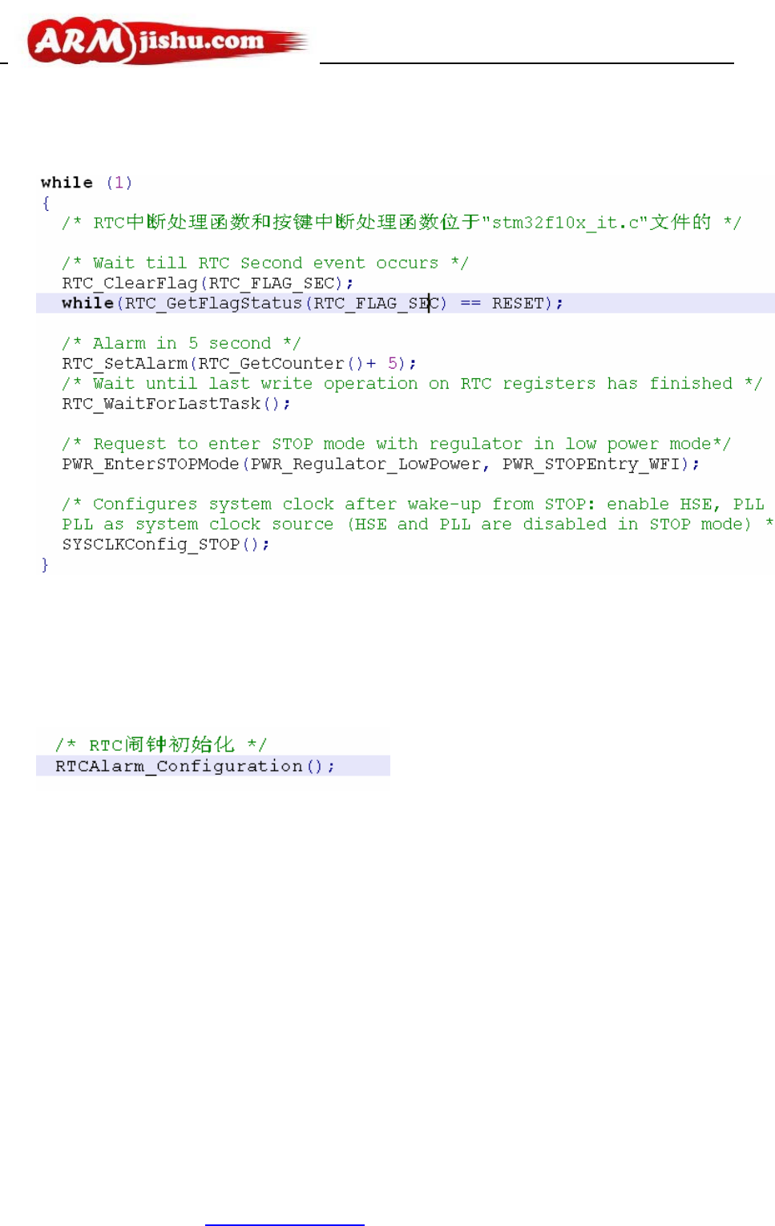Click the blue underlined link at page bottom
775x1226 pixels.
point(285,1224)
